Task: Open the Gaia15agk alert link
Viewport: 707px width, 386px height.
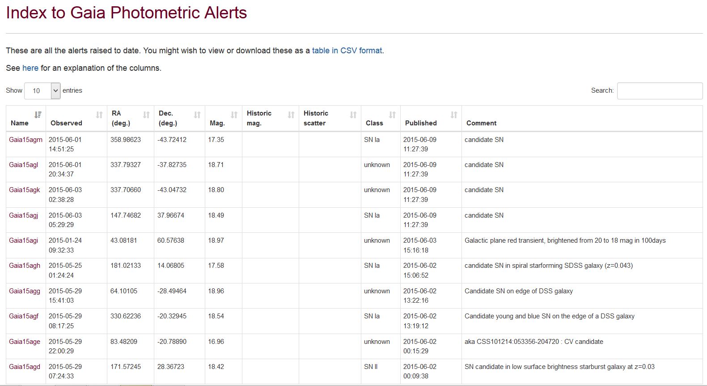Action: (x=25, y=190)
